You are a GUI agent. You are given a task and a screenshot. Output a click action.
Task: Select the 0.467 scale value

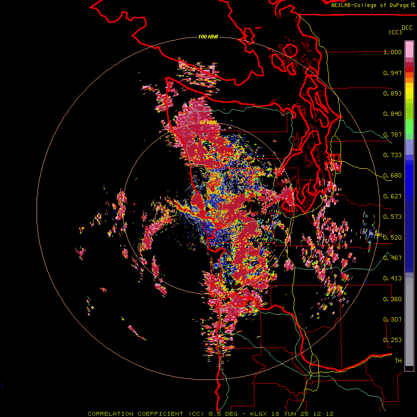click(x=392, y=258)
